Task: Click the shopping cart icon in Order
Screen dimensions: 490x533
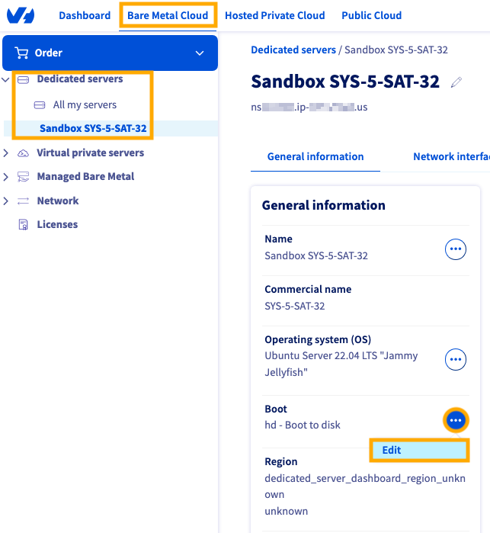Action: pyautogui.click(x=21, y=53)
